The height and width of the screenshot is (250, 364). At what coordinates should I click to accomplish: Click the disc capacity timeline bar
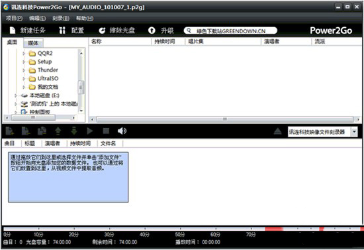point(183,229)
